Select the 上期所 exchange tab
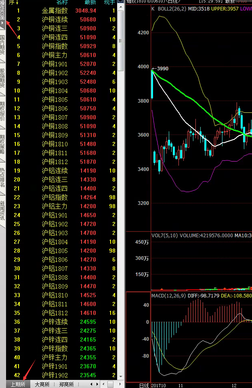The width and height of the screenshot is (252, 388). (x=18, y=384)
